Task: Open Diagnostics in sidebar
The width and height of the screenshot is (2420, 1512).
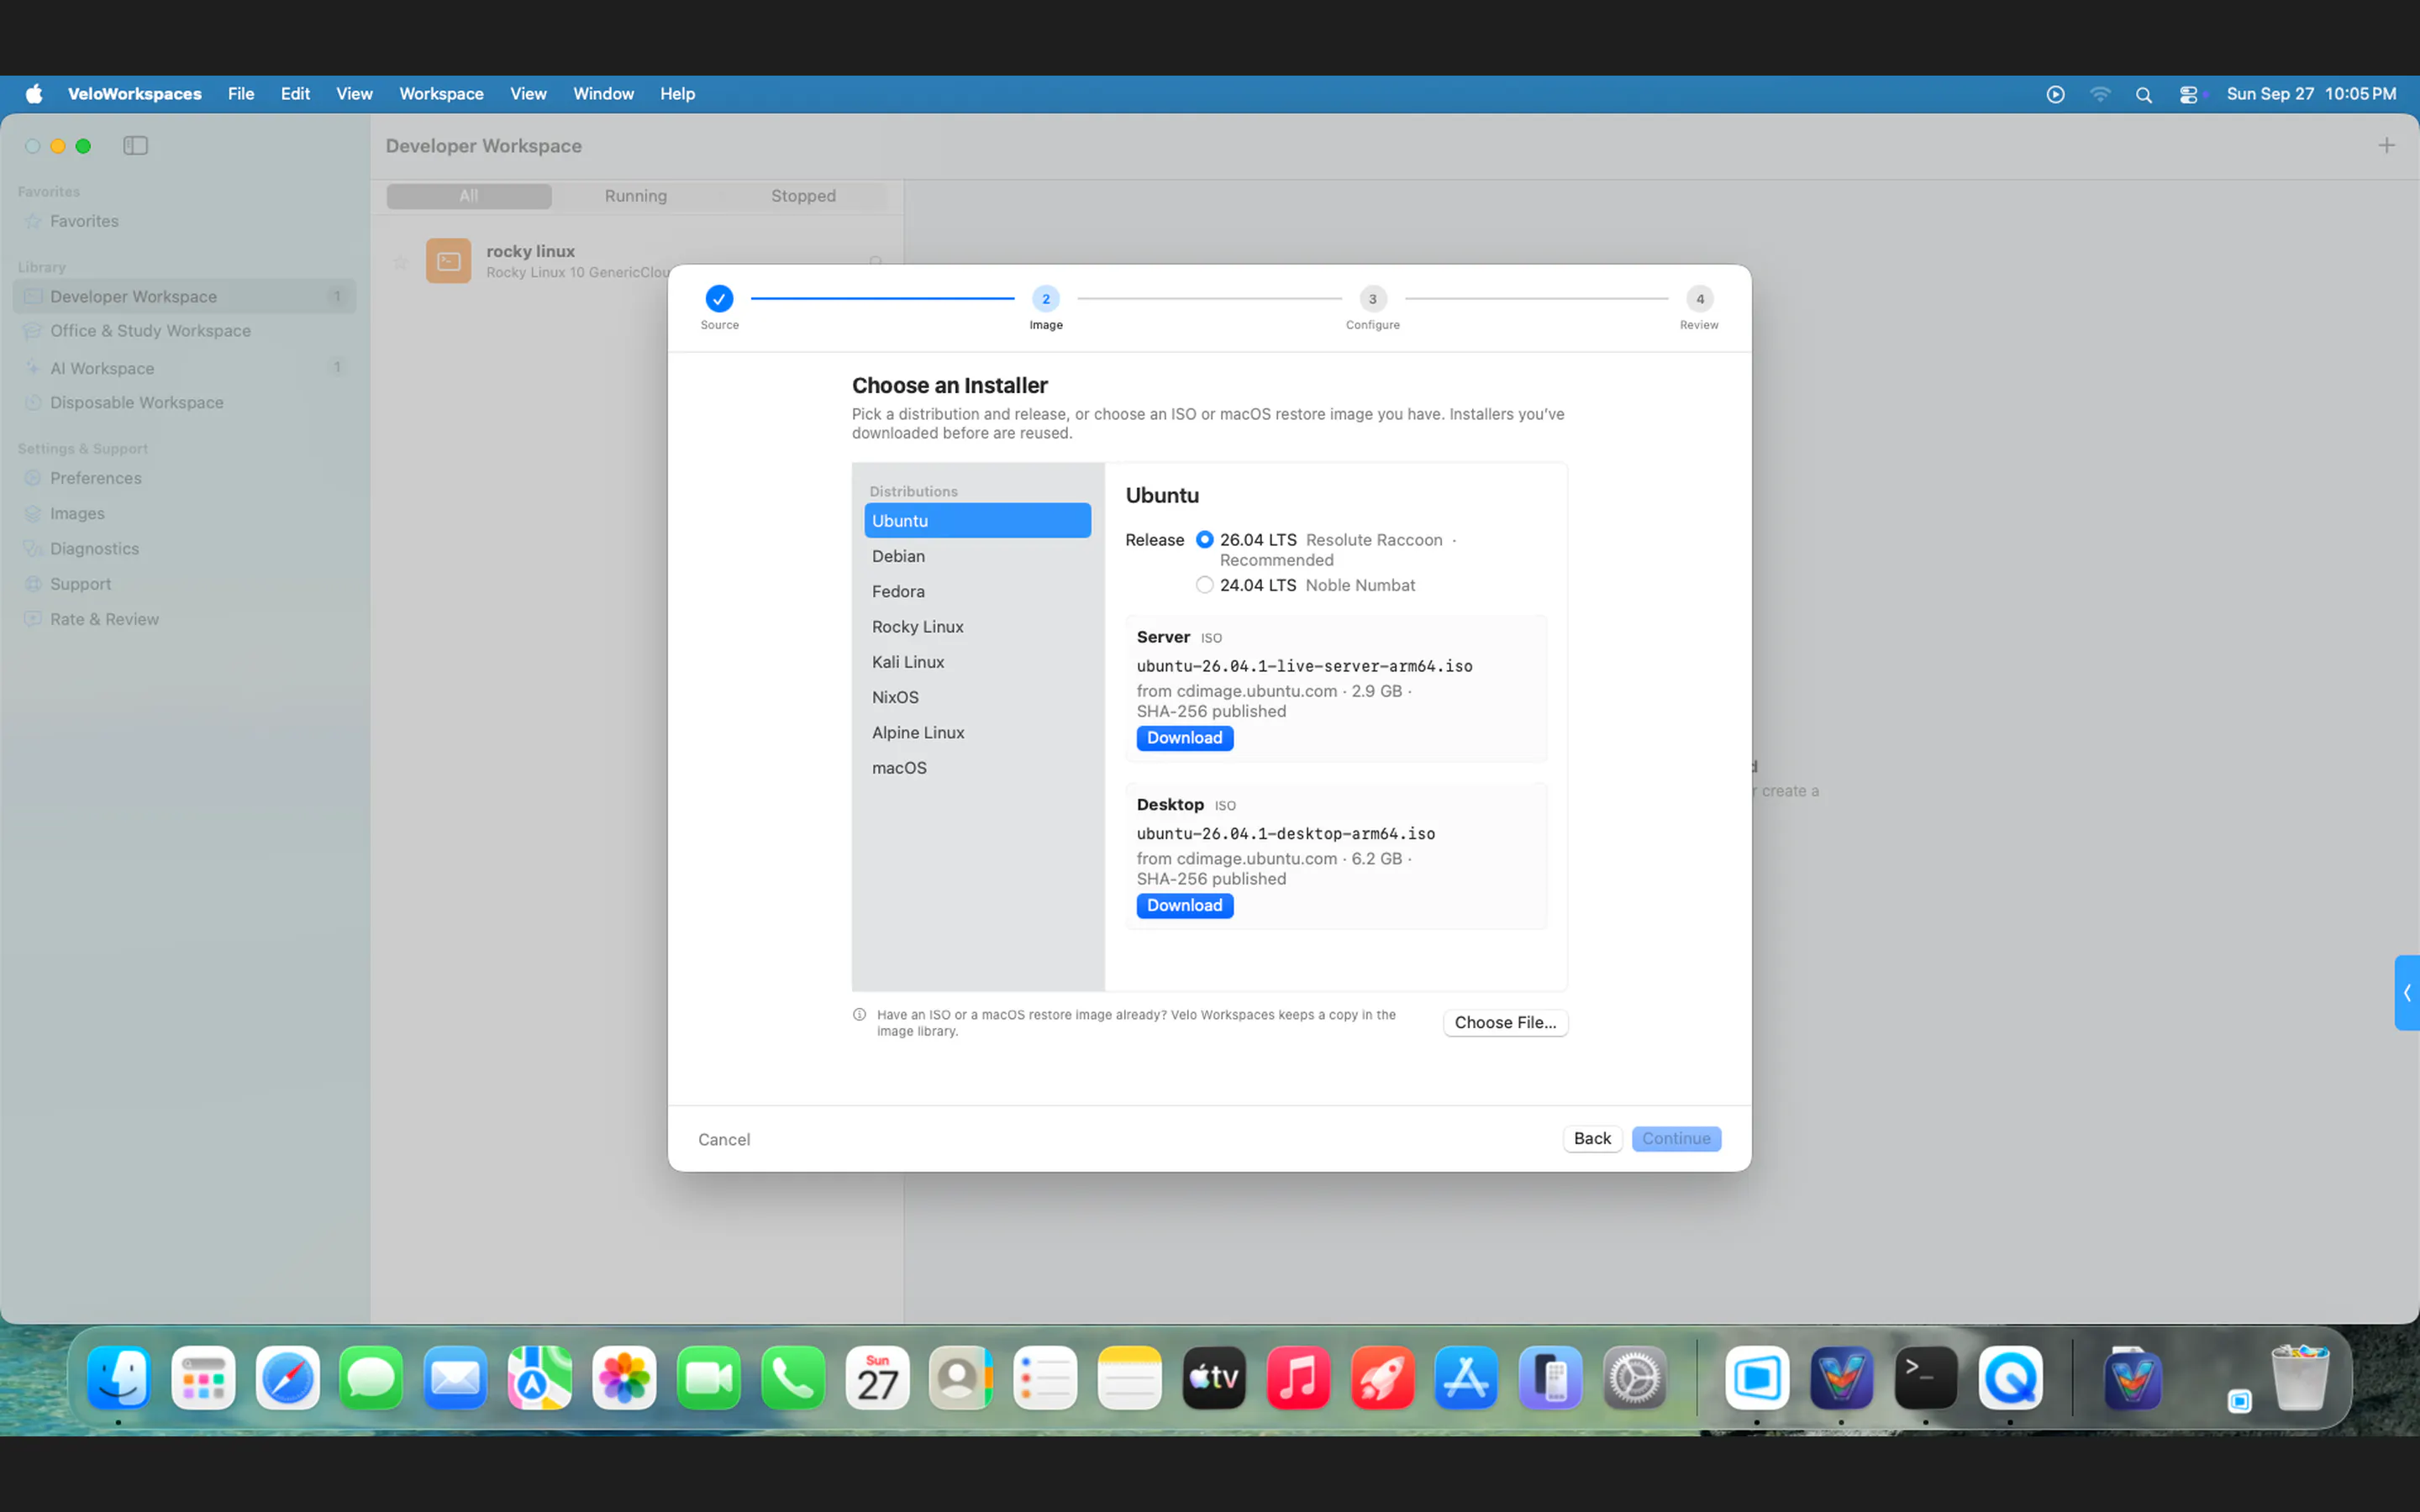Action: tap(184, 548)
